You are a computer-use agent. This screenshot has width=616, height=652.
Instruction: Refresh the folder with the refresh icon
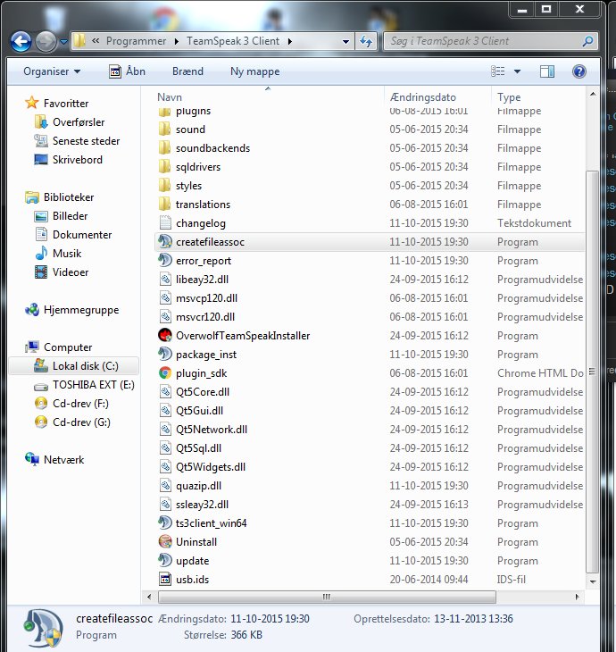366,42
